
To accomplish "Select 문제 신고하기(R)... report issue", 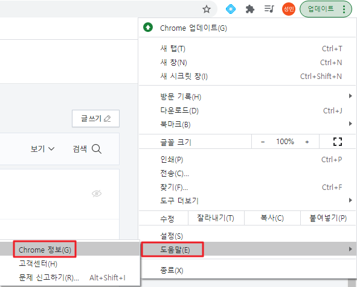I will [x=69, y=277].
